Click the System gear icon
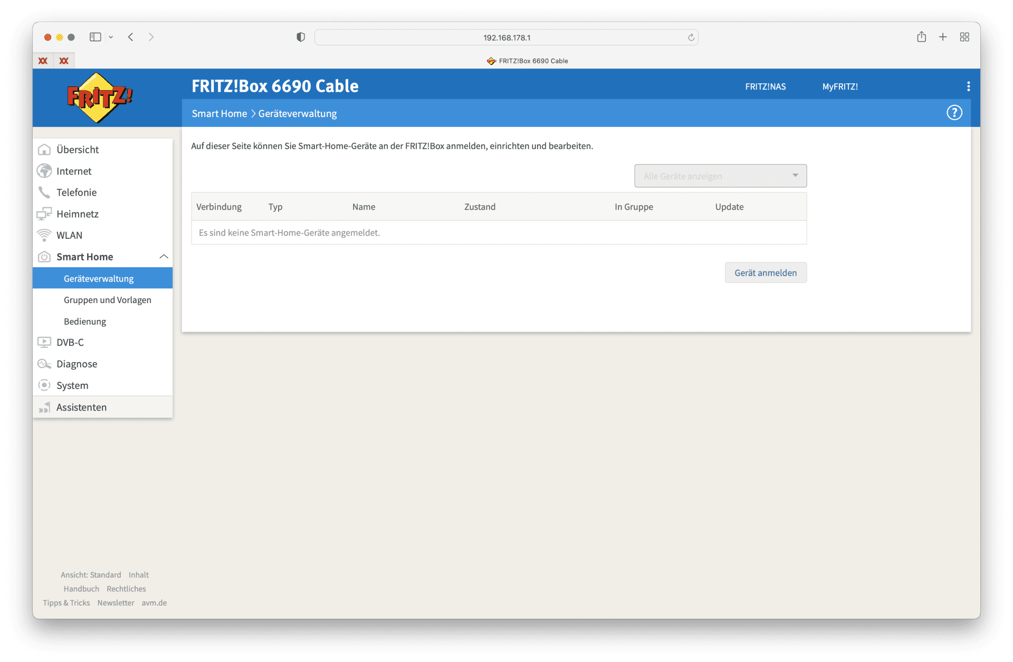The height and width of the screenshot is (662, 1013). pyautogui.click(x=44, y=385)
